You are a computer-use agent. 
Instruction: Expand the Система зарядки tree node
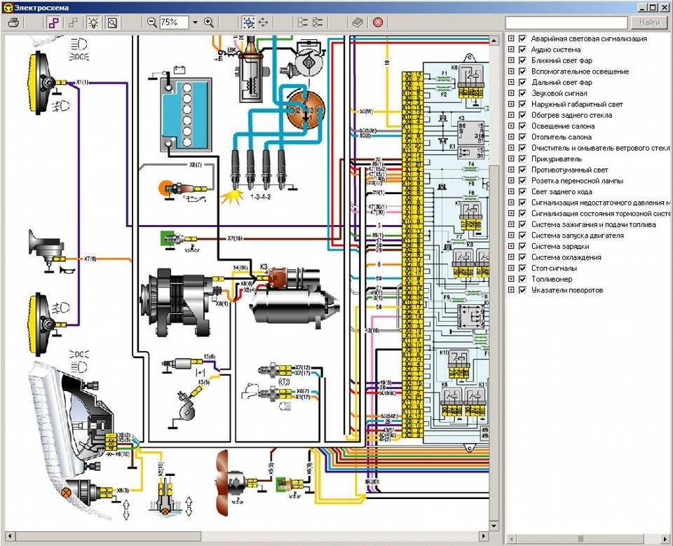coord(511,247)
